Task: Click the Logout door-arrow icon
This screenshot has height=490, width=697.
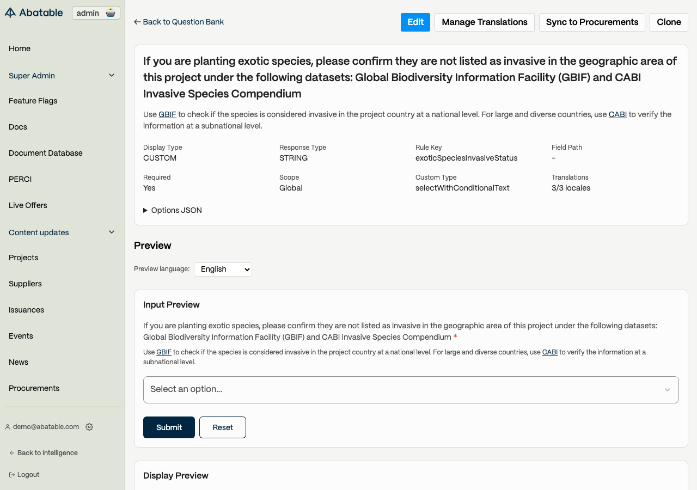Action: tap(11, 475)
